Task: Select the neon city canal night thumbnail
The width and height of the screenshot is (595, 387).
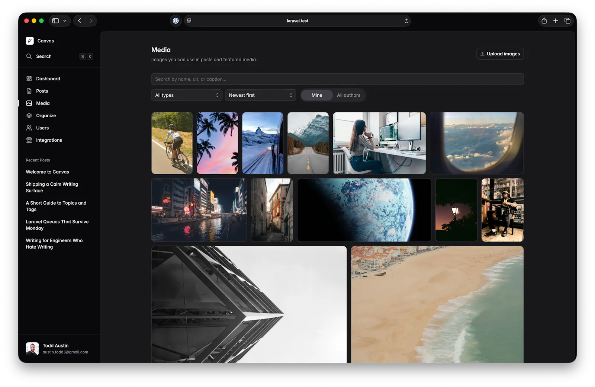Action: [199, 210]
